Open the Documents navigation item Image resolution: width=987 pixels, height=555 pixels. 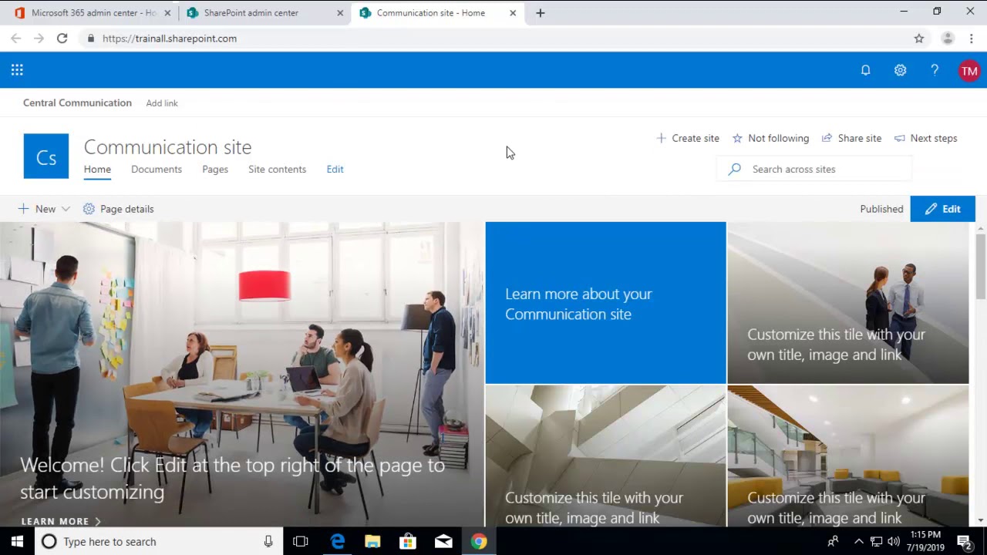coord(157,169)
